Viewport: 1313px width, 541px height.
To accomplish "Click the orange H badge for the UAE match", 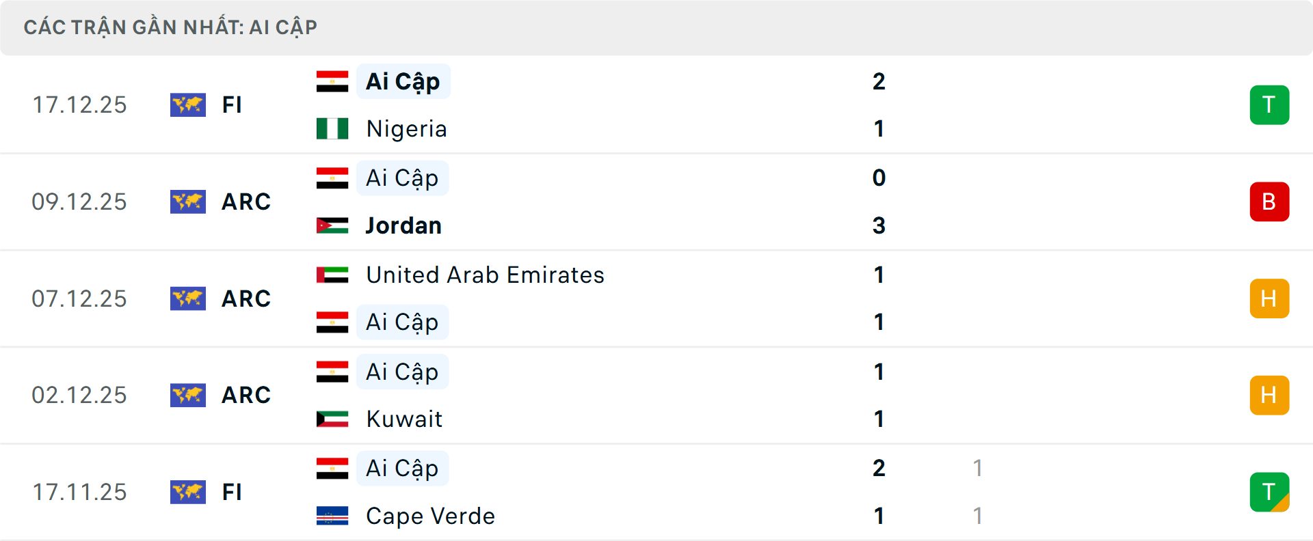I will pos(1269,299).
